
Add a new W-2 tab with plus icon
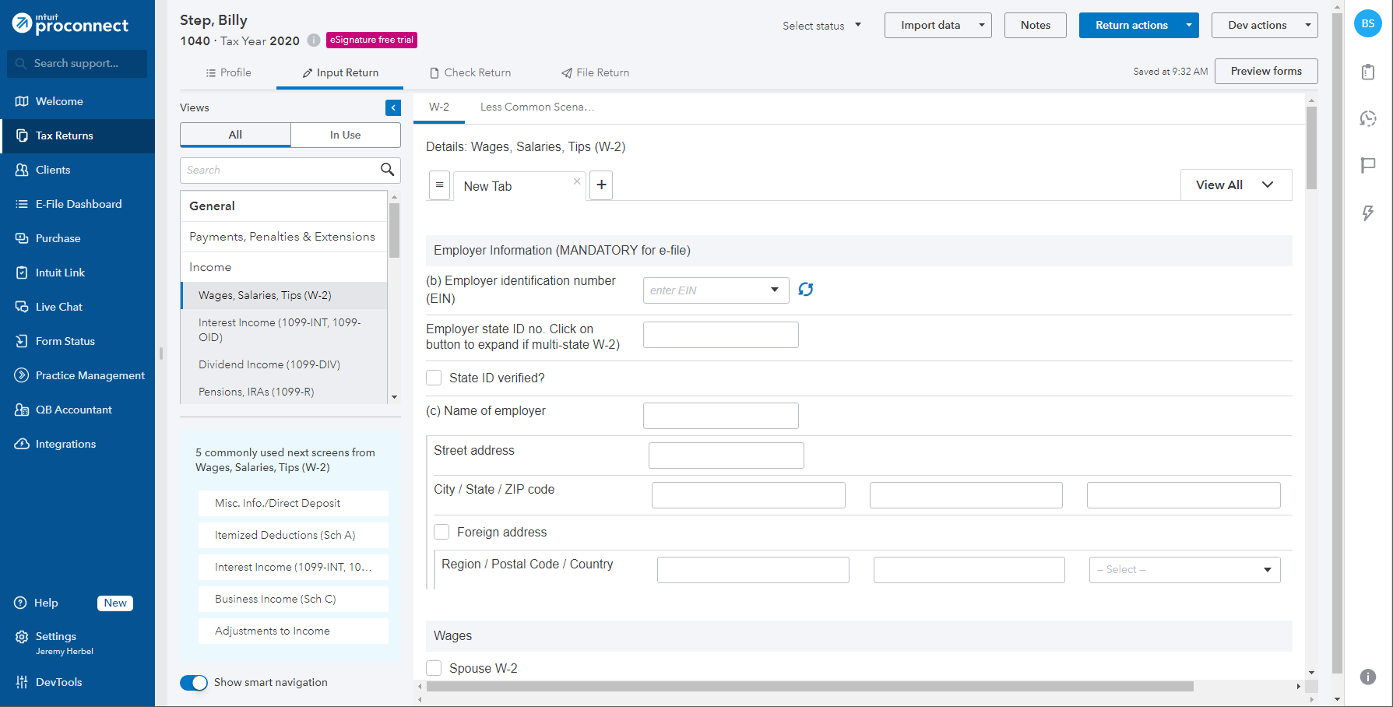601,185
